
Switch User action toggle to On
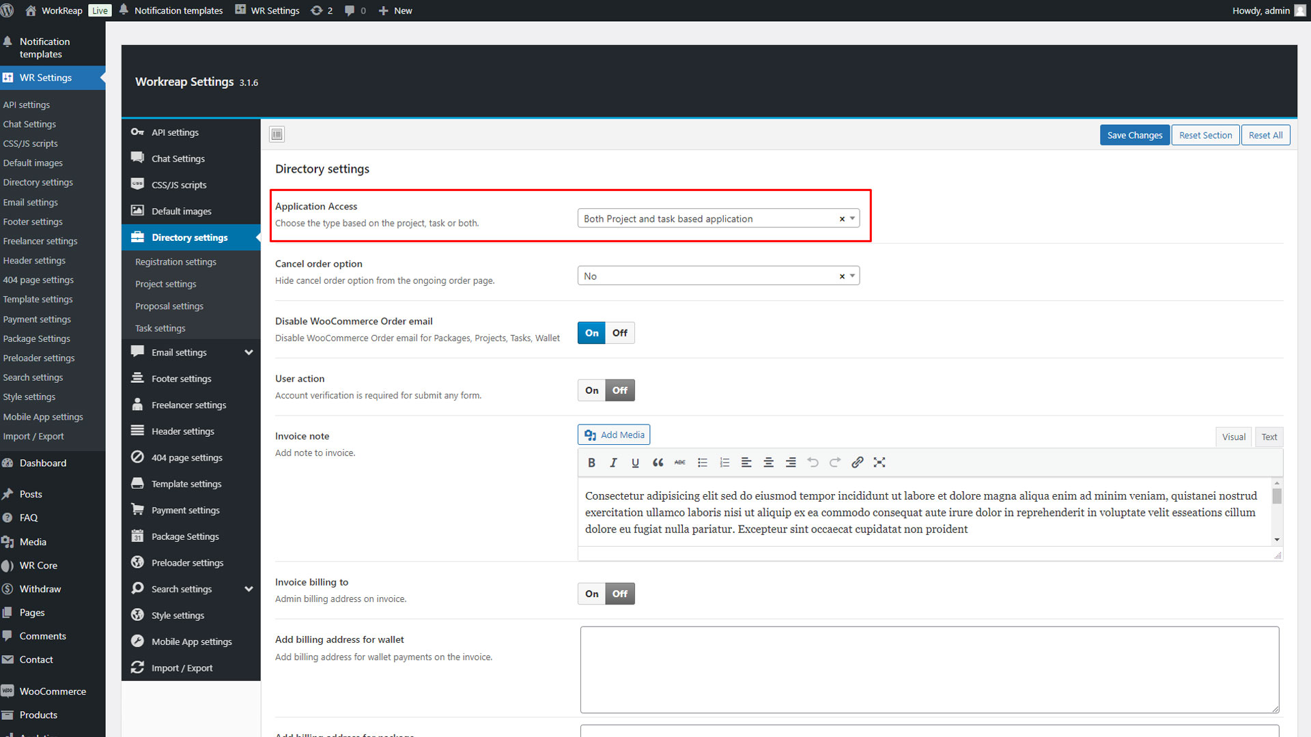pyautogui.click(x=591, y=390)
